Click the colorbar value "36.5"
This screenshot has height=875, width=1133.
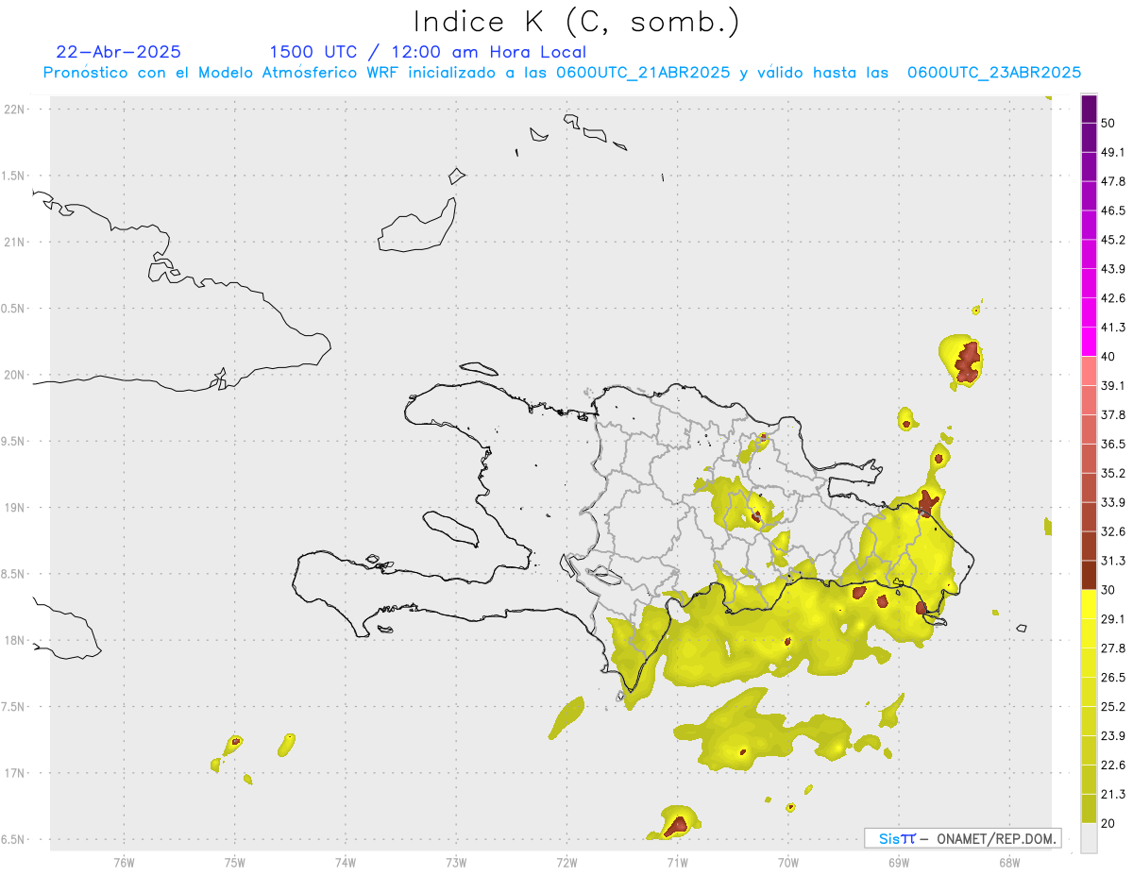click(1113, 444)
